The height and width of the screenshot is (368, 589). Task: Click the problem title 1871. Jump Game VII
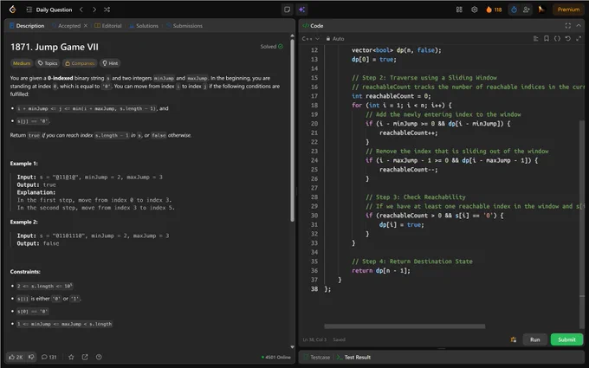55,47
